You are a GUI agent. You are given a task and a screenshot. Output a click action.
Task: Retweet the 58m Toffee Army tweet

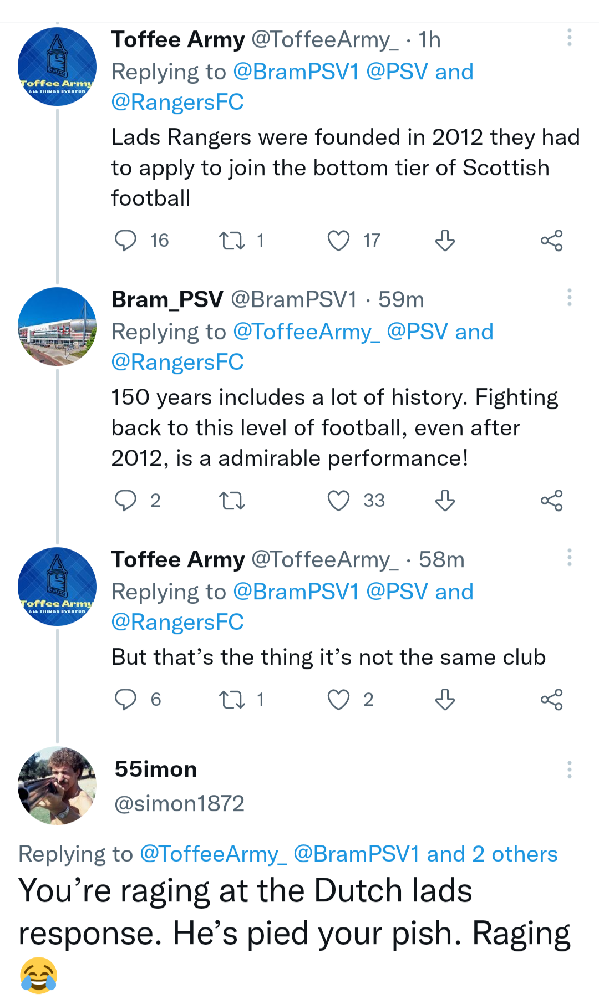click(x=232, y=700)
